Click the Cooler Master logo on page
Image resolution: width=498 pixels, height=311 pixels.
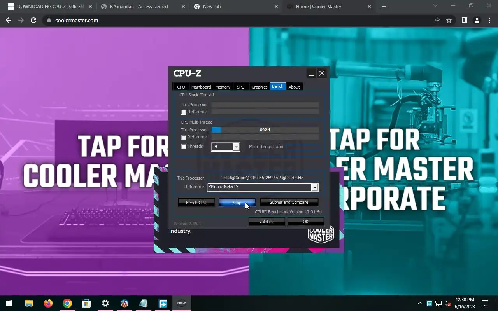click(321, 234)
